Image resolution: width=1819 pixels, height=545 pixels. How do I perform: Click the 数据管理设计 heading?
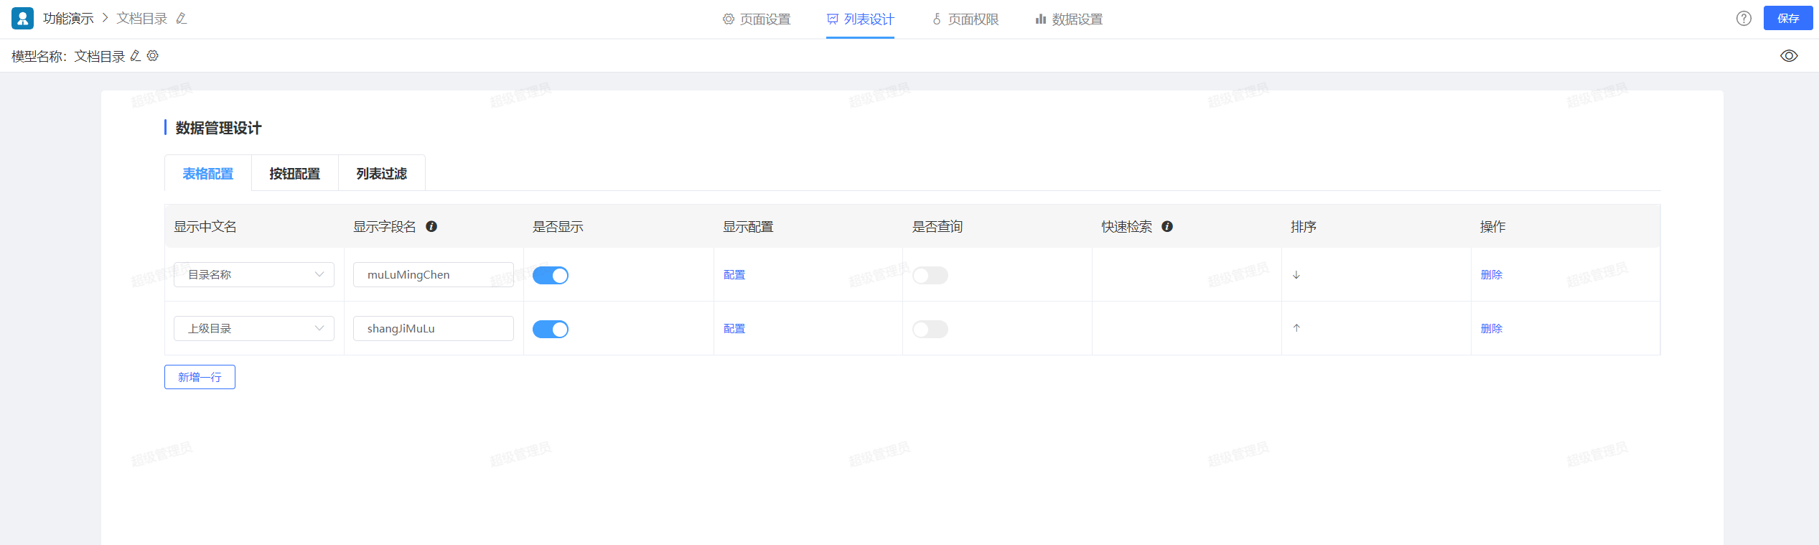pos(219,128)
